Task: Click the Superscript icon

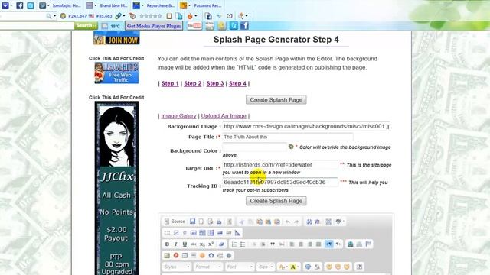Action: pos(211,244)
